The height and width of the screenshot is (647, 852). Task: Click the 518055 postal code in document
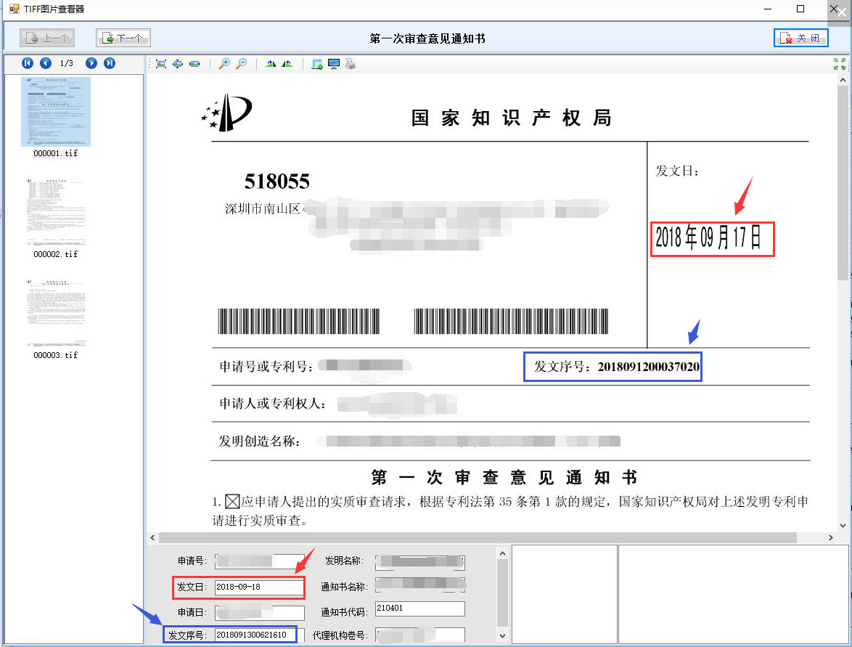[x=277, y=182]
